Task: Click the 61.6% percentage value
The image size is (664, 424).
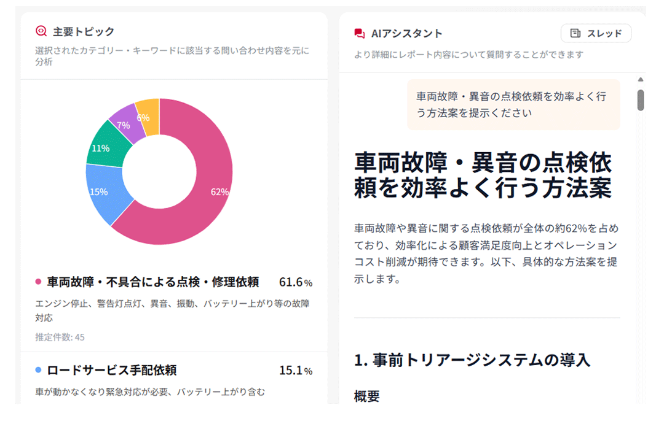Action: point(296,282)
